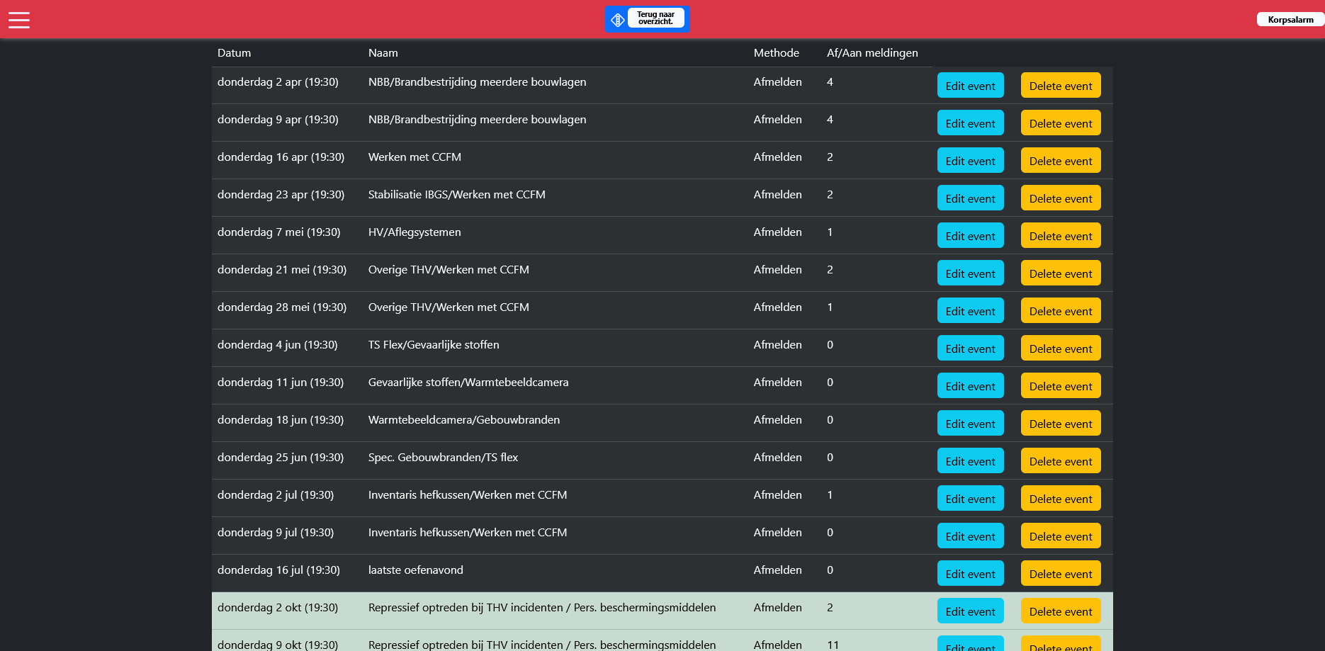Delete the NBB/Brandbestrijding event on 9 apr
Image resolution: width=1325 pixels, height=651 pixels.
[x=1060, y=123]
